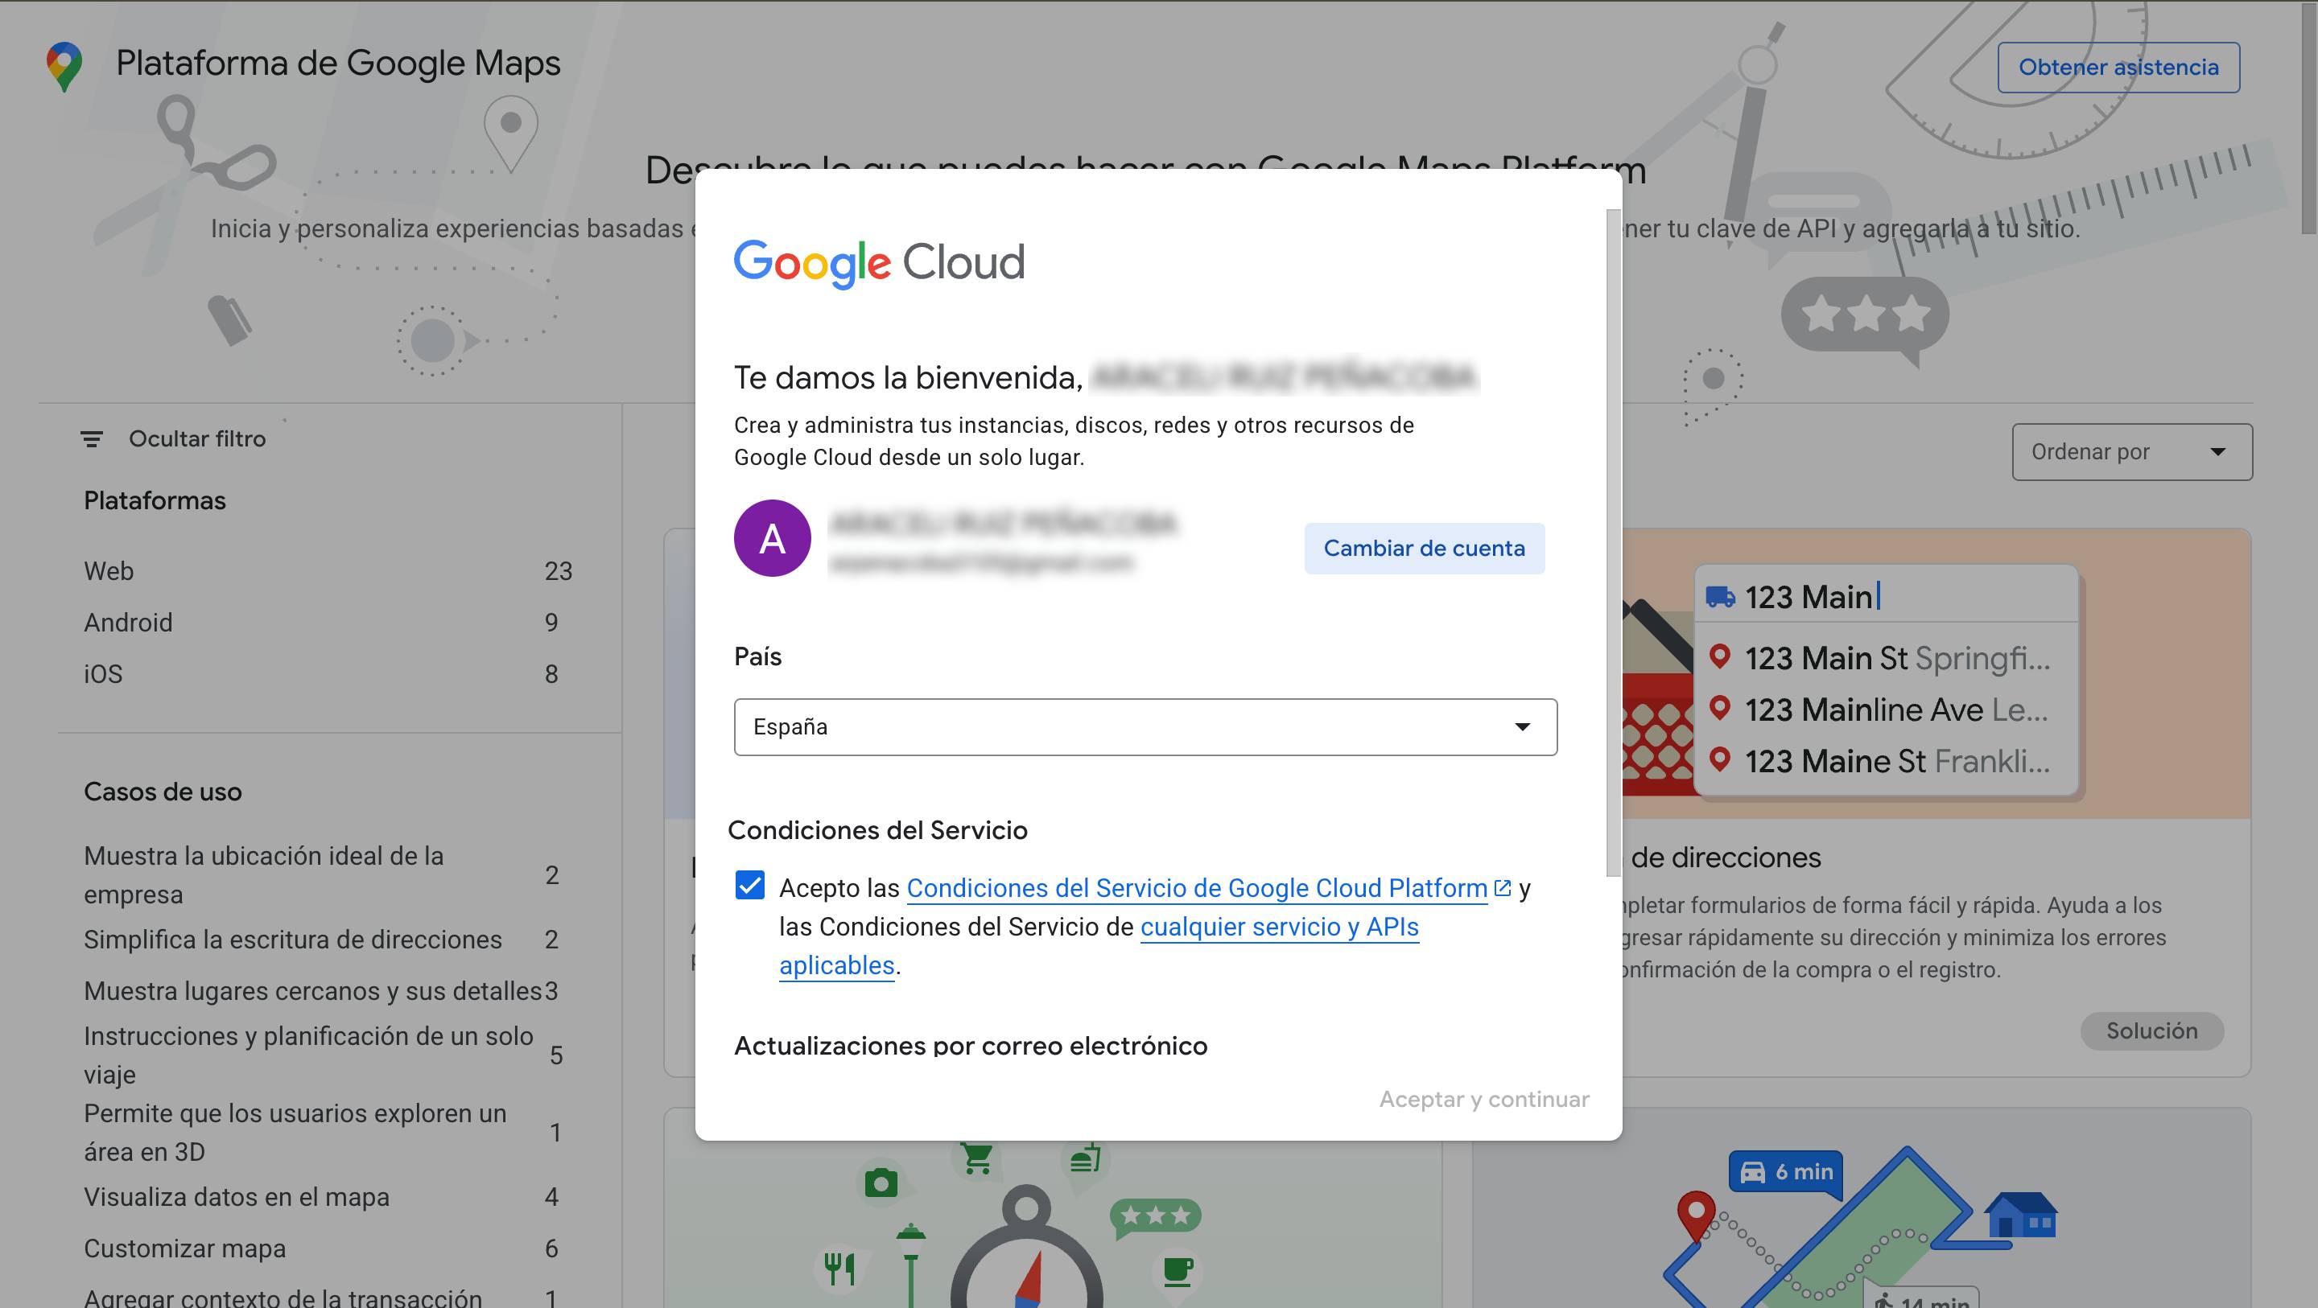The image size is (2318, 1308).
Task: Click the red location pin on route illustration
Action: pyautogui.click(x=1696, y=1216)
